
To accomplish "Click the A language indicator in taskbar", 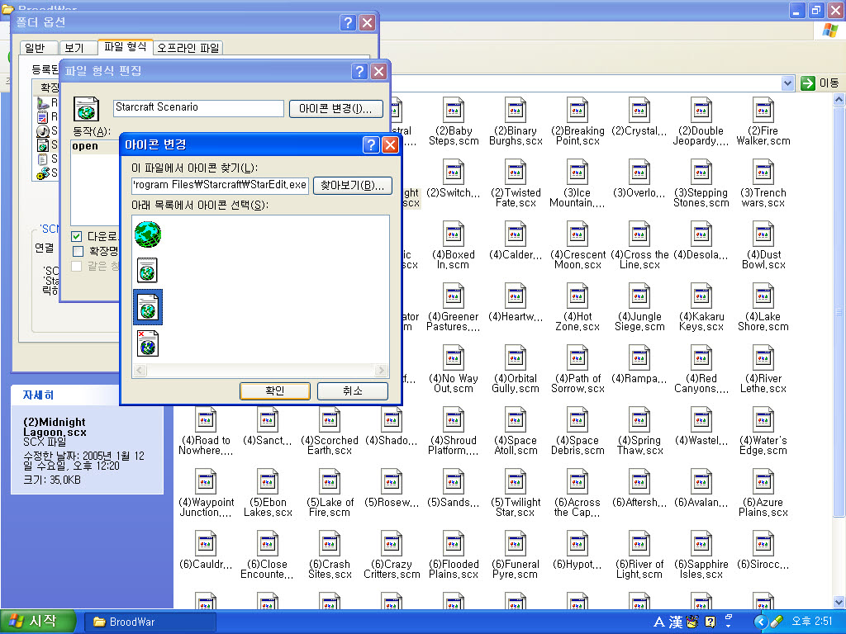I will point(658,622).
